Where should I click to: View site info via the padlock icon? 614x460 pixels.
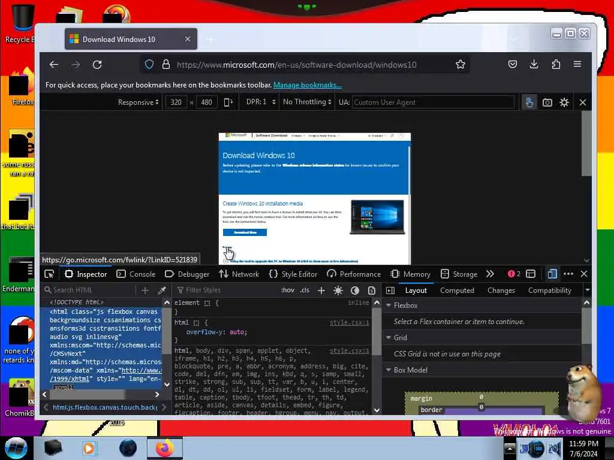pyautogui.click(x=166, y=65)
